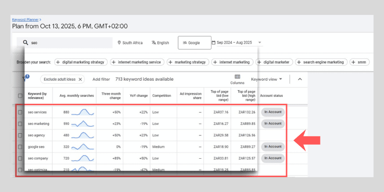
Task: Sort by Avg. monthly searches column
Action: 74,96
